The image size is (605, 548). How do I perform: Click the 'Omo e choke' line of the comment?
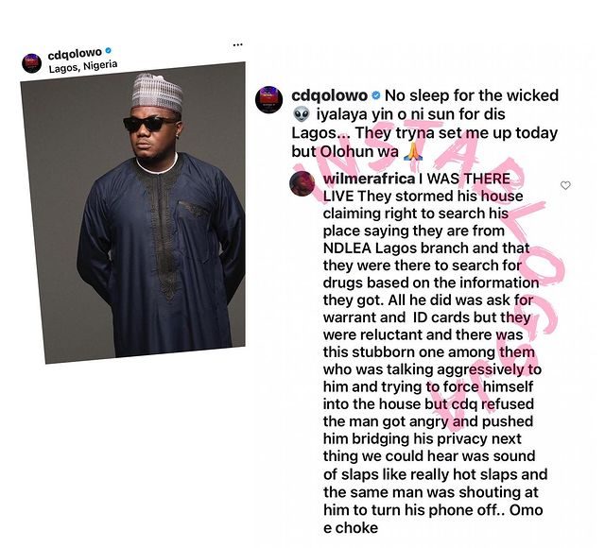pos(433,519)
